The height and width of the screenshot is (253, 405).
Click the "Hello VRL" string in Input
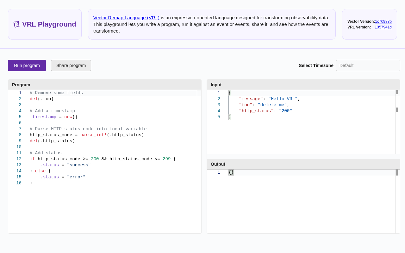[x=283, y=99]
